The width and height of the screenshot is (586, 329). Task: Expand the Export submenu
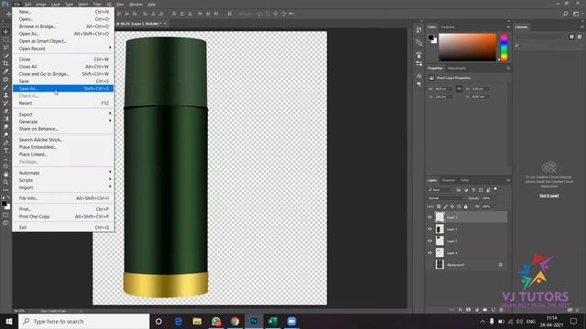[x=63, y=114]
